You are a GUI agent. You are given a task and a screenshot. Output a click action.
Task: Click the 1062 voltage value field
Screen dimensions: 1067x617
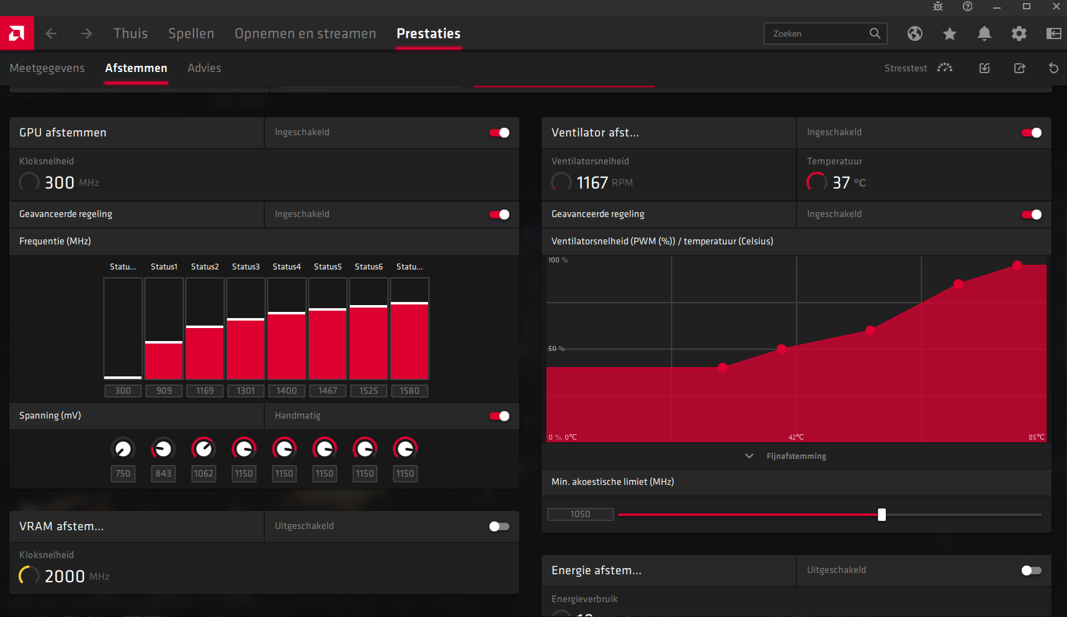(x=203, y=474)
